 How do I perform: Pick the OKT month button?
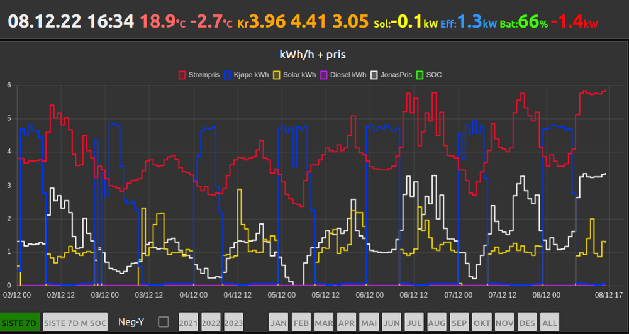(482, 322)
